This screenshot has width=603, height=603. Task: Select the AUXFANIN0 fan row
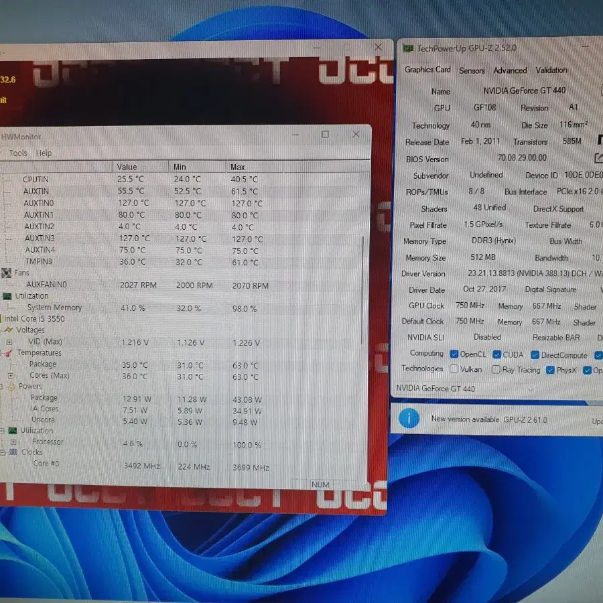pos(185,285)
